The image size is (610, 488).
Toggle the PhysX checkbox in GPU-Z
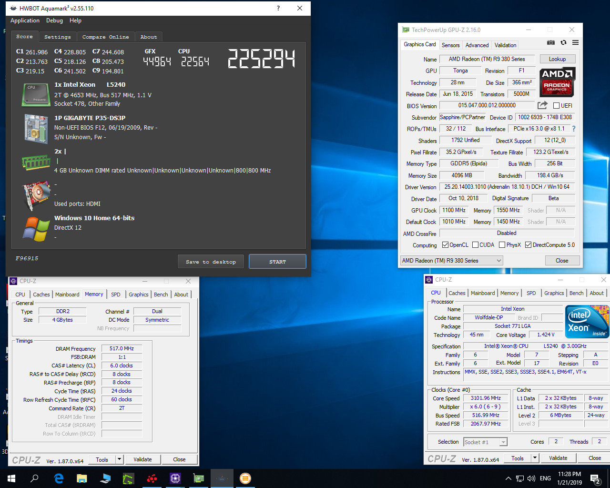[502, 245]
